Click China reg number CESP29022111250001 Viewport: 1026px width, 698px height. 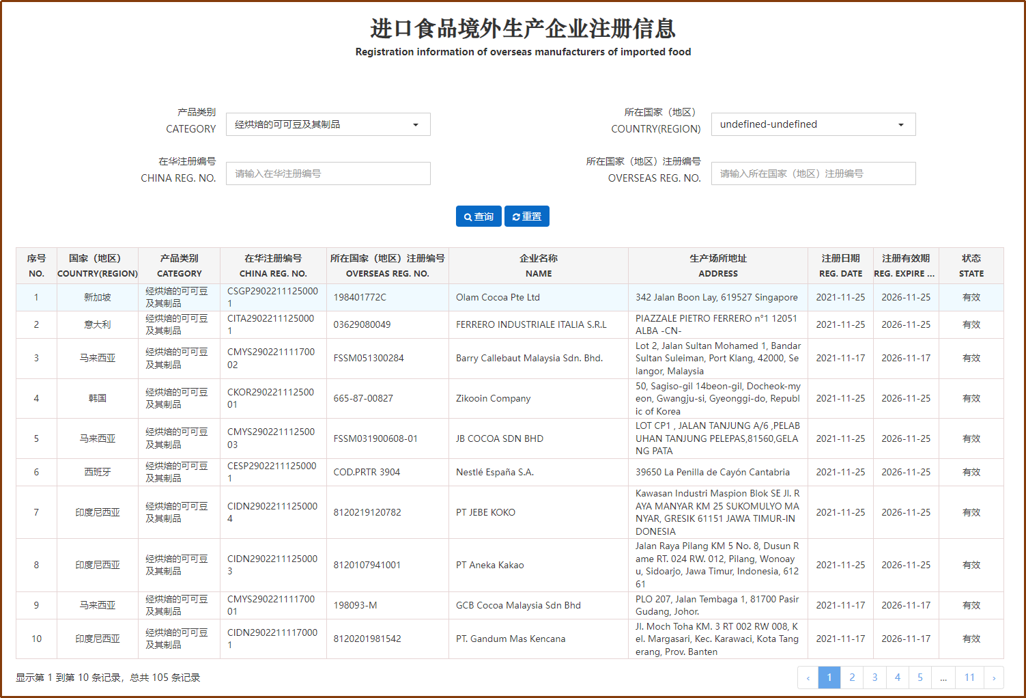pos(272,472)
